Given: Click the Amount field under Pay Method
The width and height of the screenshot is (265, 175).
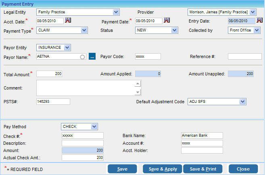Looking at the screenshot, I should tap(83, 150).
